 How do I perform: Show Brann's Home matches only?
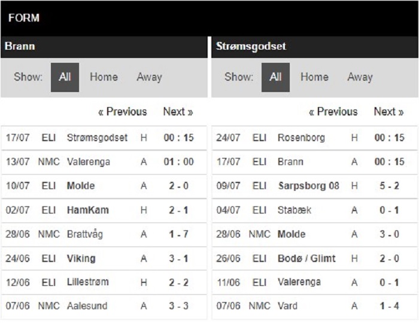click(x=104, y=77)
